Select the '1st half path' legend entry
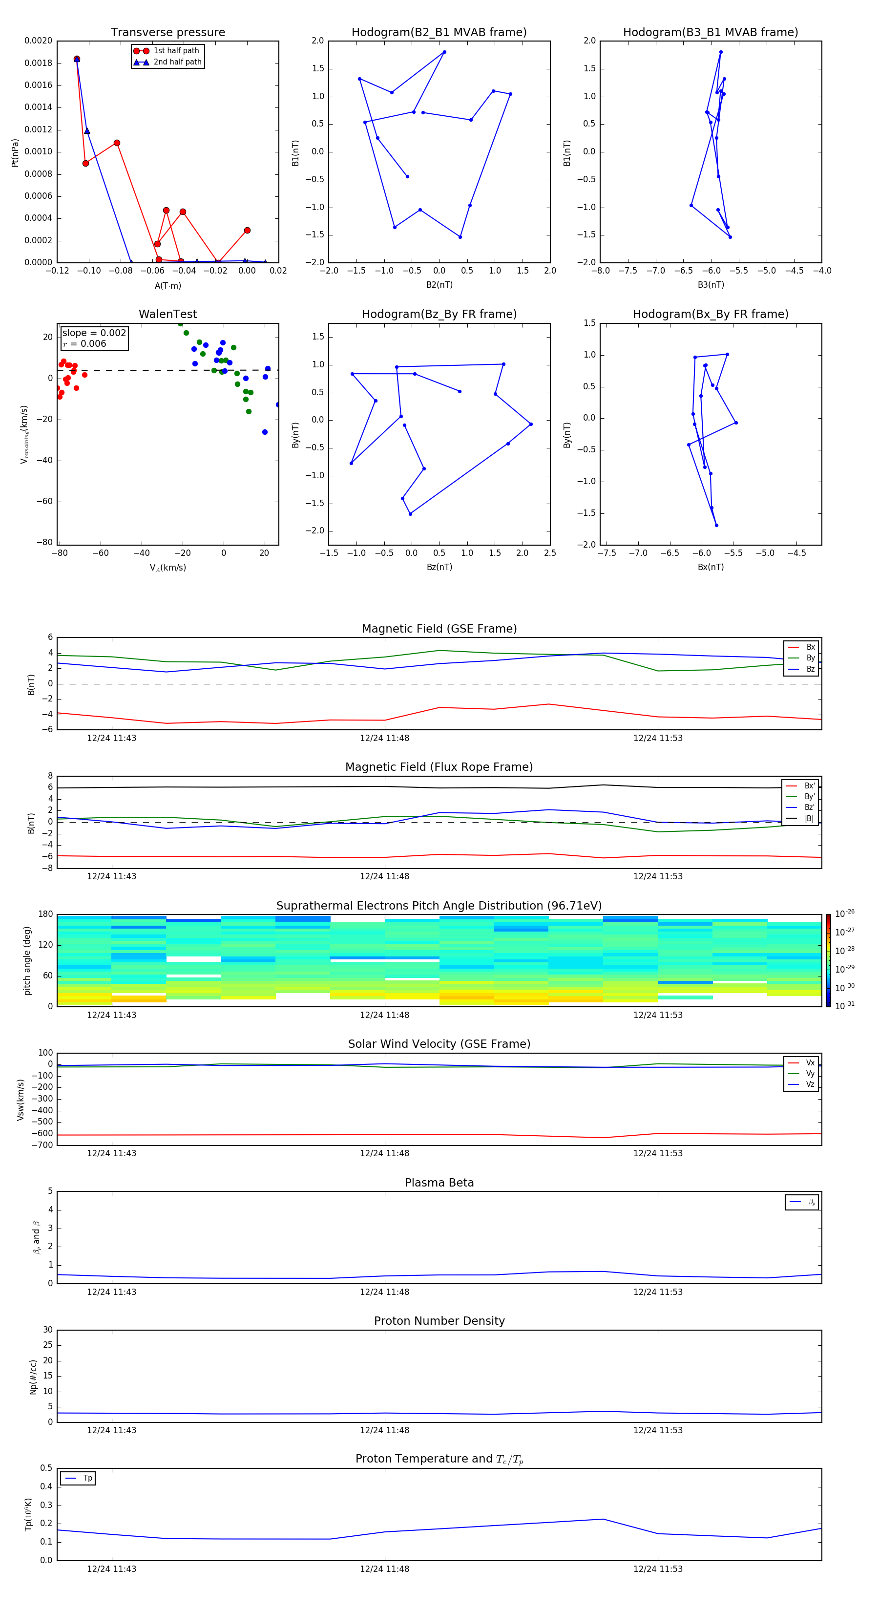Viewport: 879px width, 1612px height. pos(167,51)
